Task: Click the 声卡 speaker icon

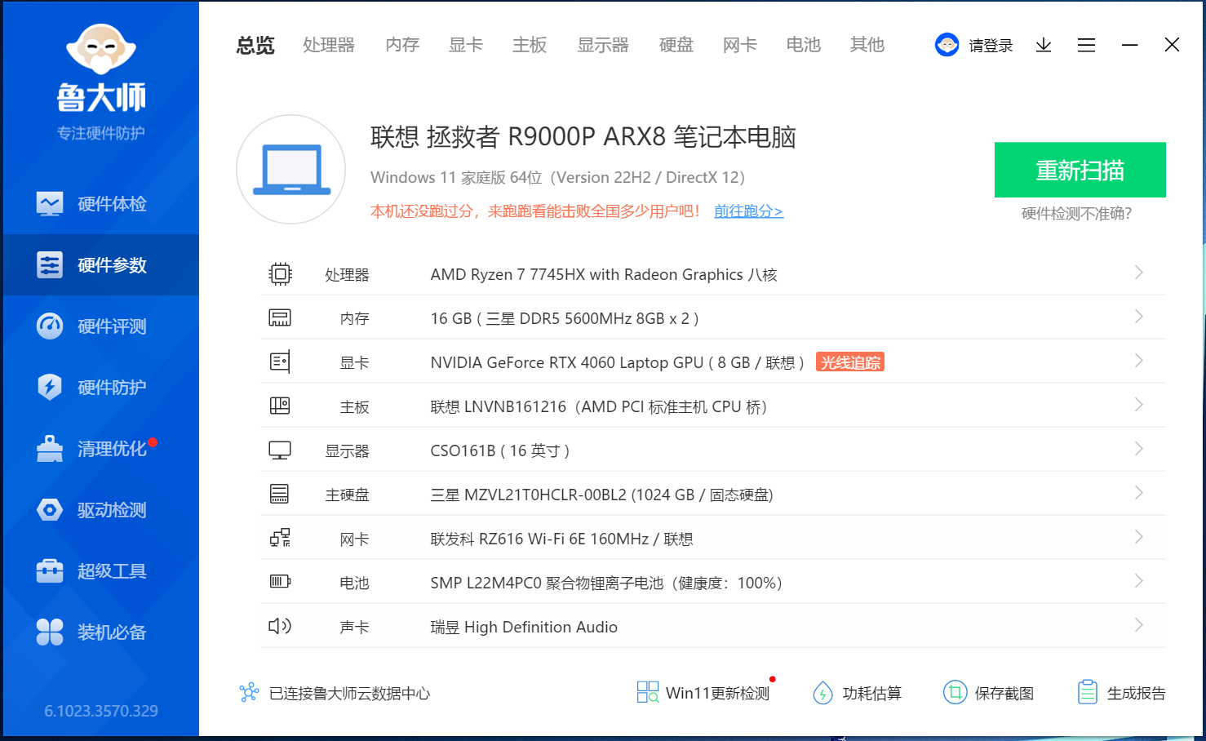Action: click(280, 626)
